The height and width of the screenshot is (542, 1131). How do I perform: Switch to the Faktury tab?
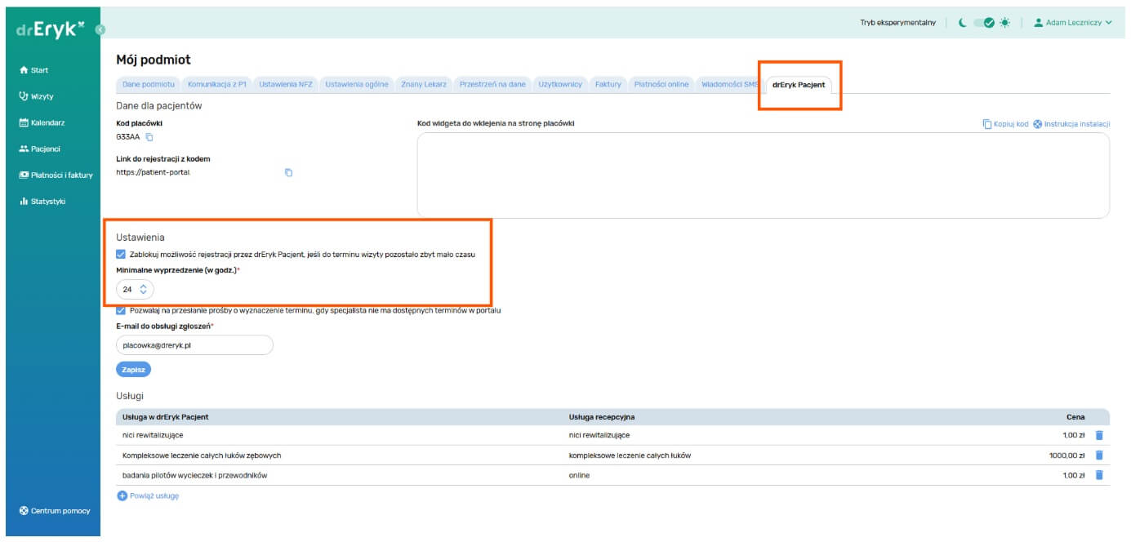click(x=608, y=85)
